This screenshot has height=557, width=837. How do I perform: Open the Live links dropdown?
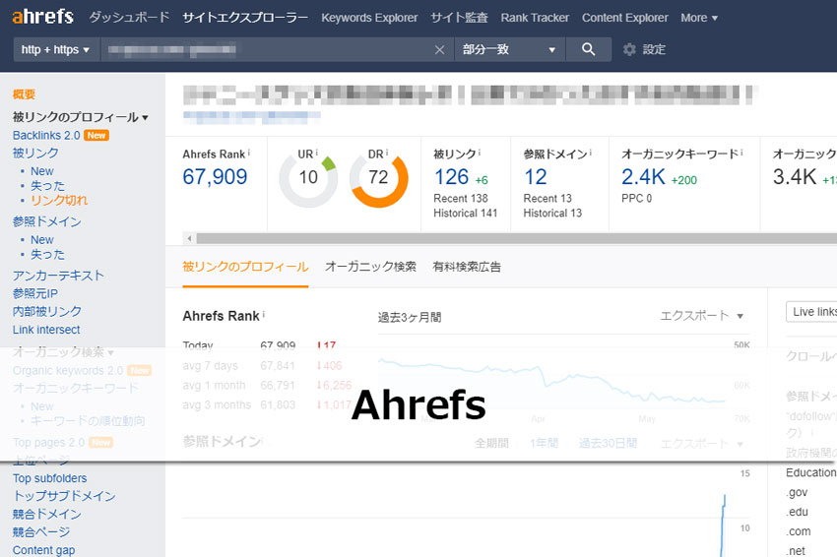tap(811, 312)
